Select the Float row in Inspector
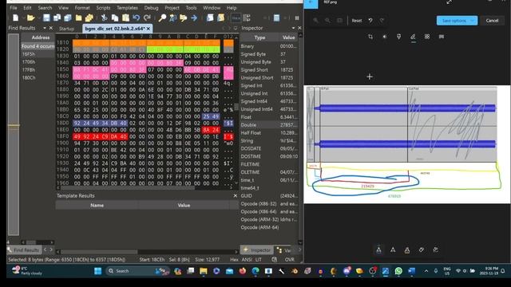The image size is (511, 287). coord(269,117)
